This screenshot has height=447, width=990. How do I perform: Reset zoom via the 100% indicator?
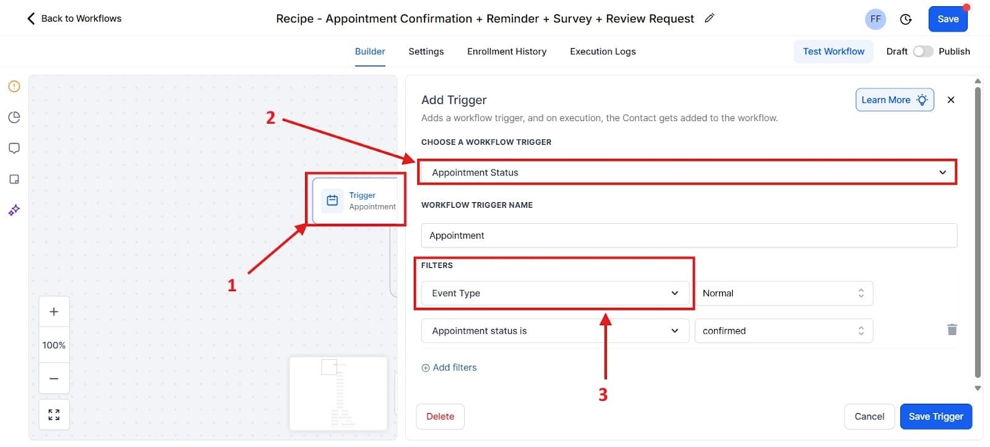(x=54, y=345)
